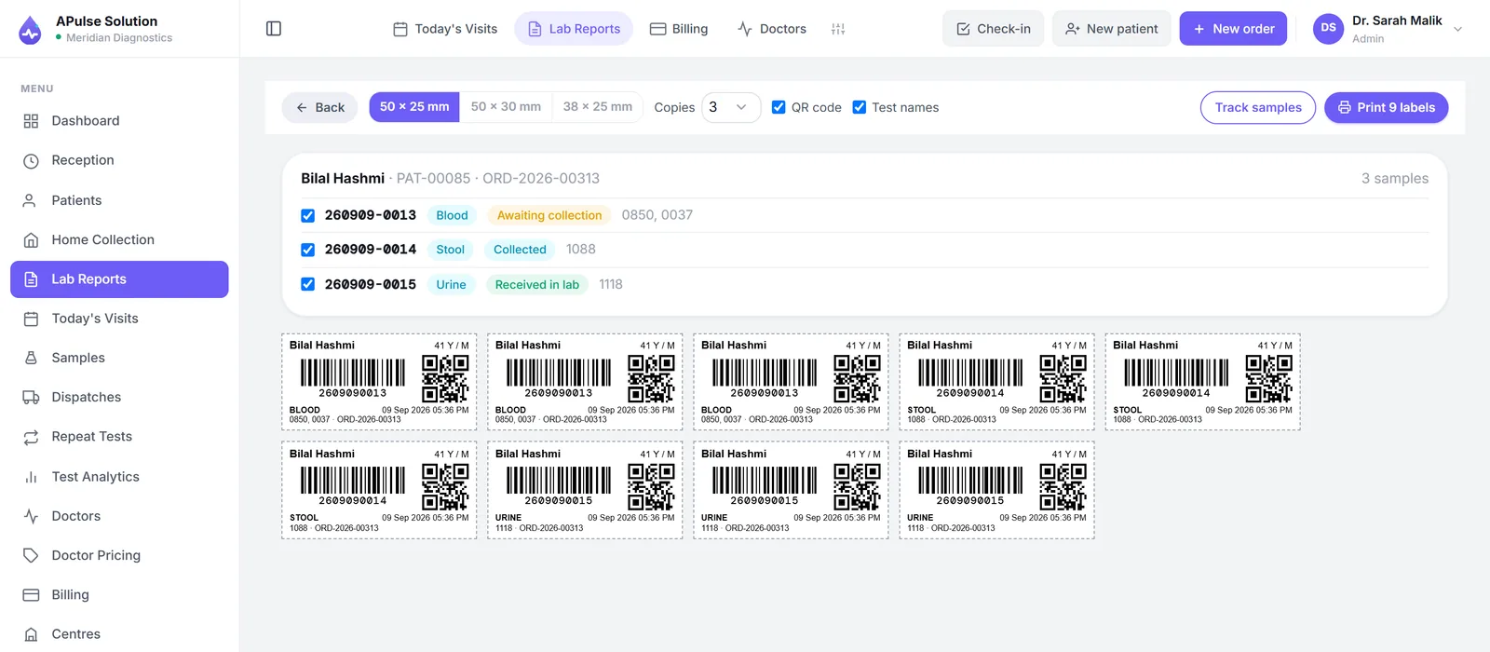Image resolution: width=1490 pixels, height=652 pixels.
Task: Uncheck sample 260909-0015 Urine
Action: [307, 284]
